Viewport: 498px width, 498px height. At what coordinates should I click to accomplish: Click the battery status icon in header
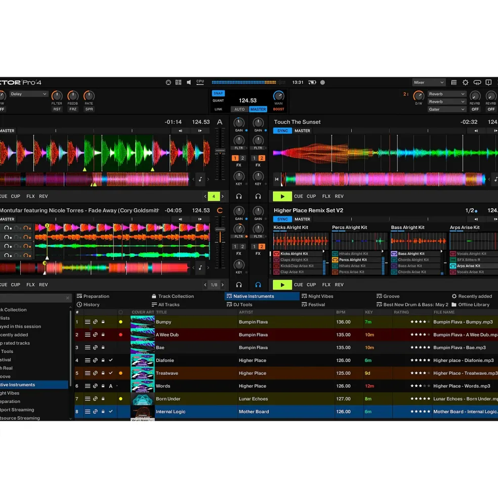click(312, 82)
